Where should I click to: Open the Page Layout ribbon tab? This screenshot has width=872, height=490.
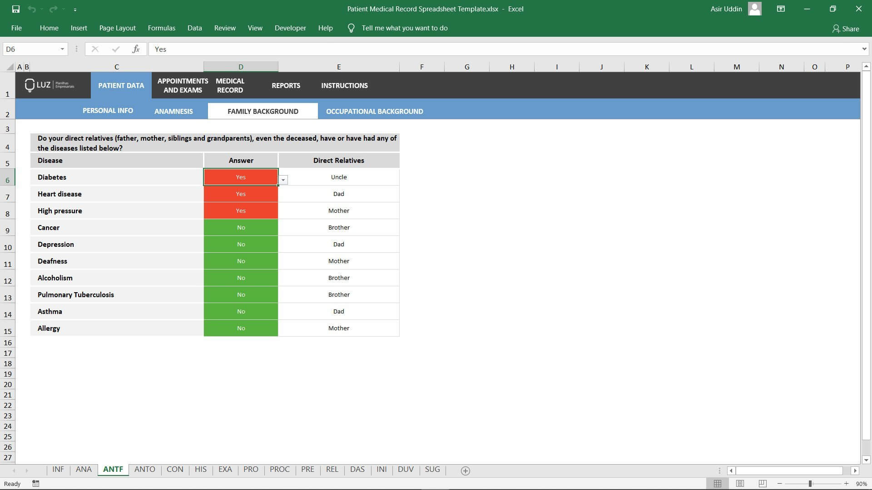(117, 28)
